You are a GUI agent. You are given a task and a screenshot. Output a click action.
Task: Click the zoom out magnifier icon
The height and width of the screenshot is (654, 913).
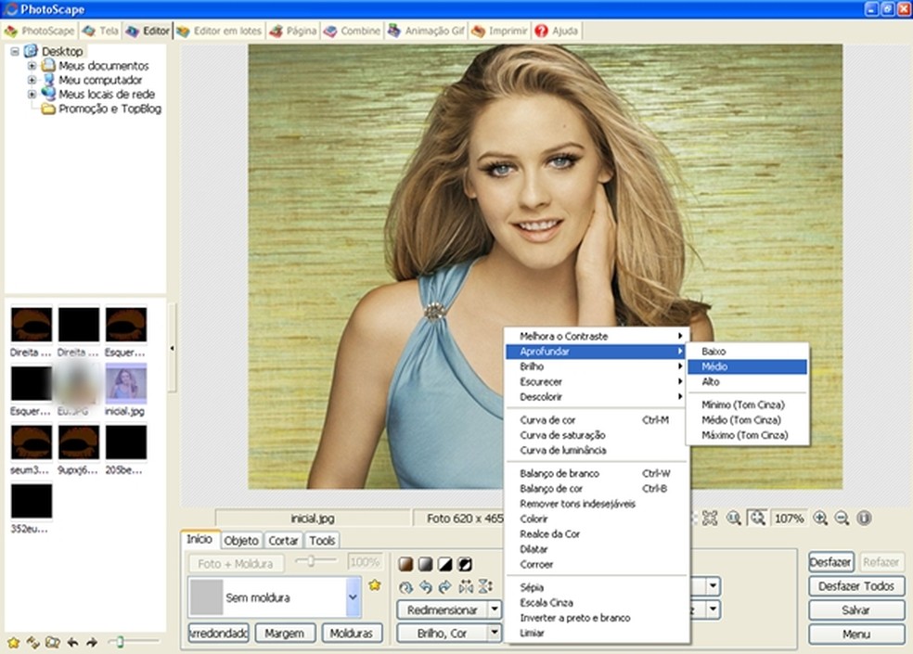(x=842, y=519)
